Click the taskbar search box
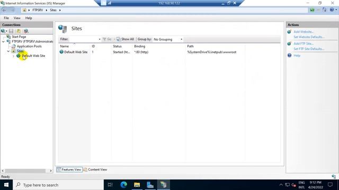Image resolution: width=339 pixels, height=190 pixels. (x=58, y=185)
